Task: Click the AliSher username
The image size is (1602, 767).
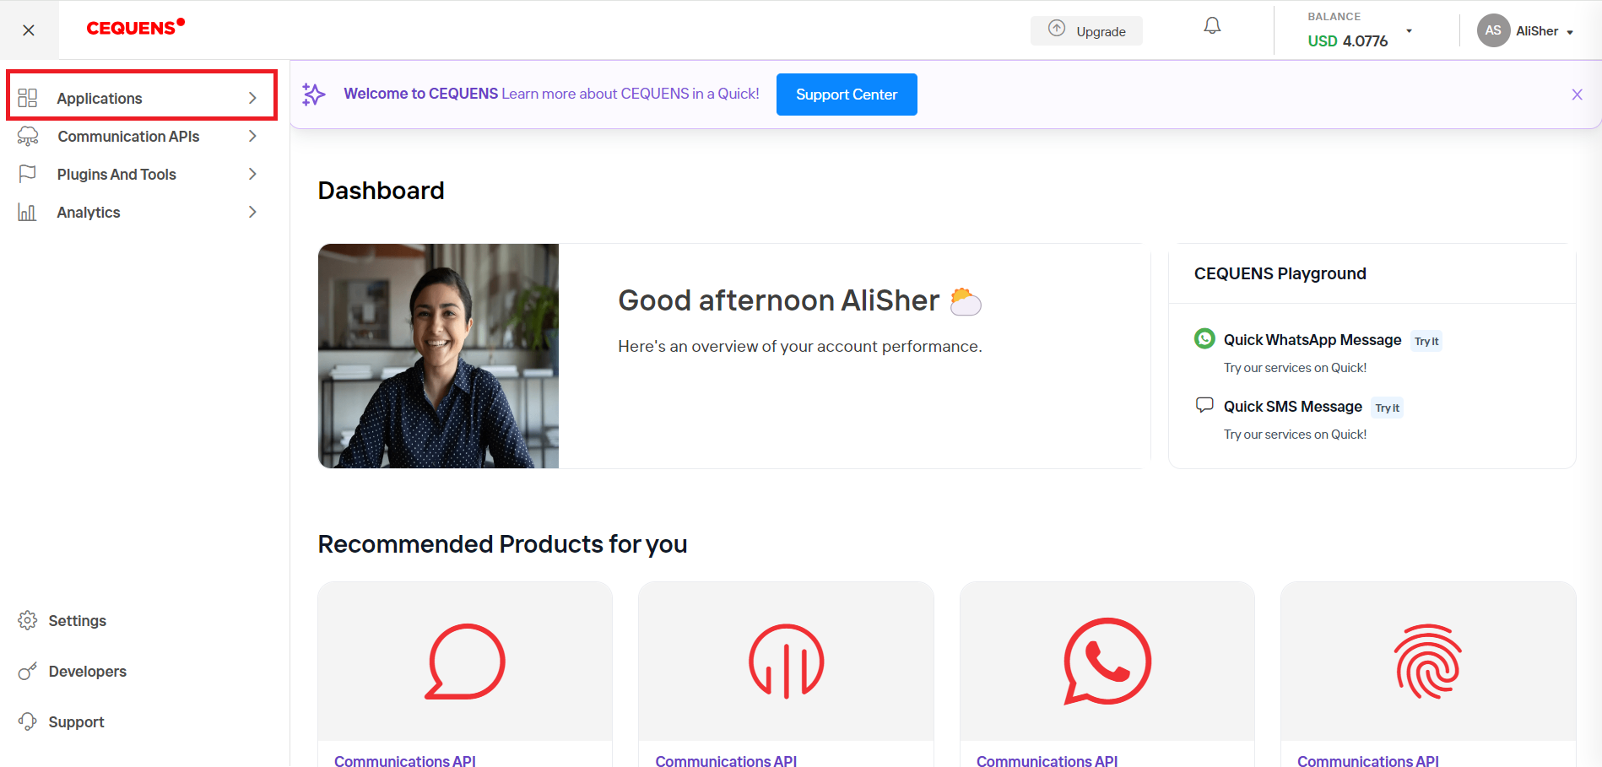Action: pyautogui.click(x=1537, y=30)
